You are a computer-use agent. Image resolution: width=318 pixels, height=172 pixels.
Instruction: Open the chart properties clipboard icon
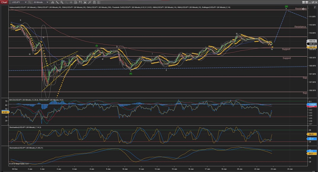tap(94, 2)
